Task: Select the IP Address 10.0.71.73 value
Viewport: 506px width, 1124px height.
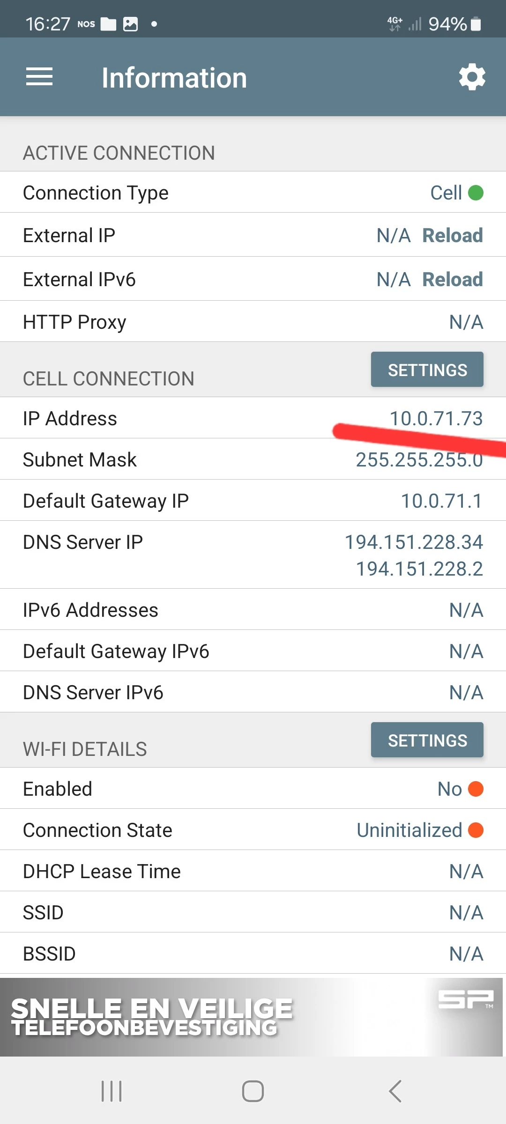Action: click(x=436, y=418)
